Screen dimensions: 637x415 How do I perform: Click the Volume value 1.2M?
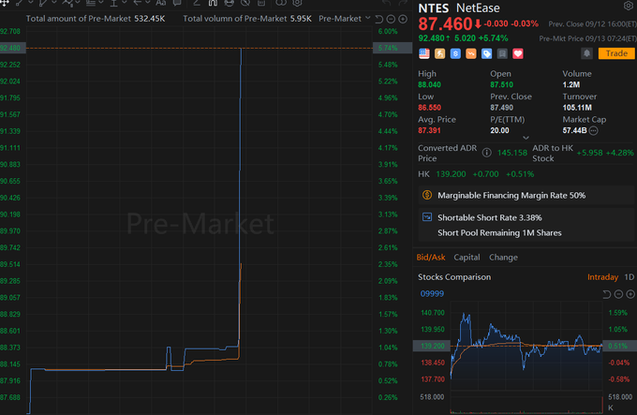pos(570,85)
